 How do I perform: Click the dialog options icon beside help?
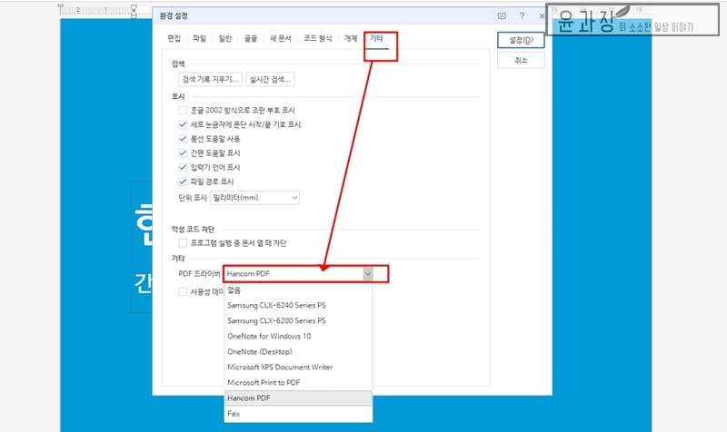(x=502, y=16)
